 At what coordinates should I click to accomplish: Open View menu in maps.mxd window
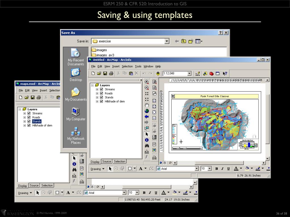[35, 90]
